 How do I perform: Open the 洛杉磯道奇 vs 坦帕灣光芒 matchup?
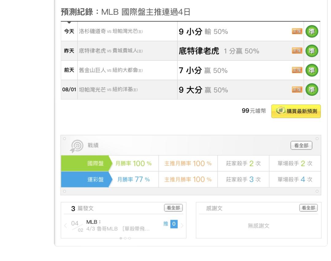coord(111,32)
